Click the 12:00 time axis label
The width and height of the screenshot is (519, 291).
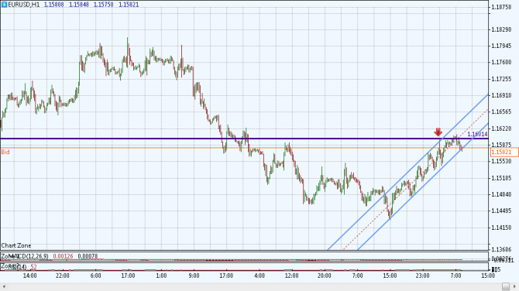pyautogui.click(x=291, y=276)
